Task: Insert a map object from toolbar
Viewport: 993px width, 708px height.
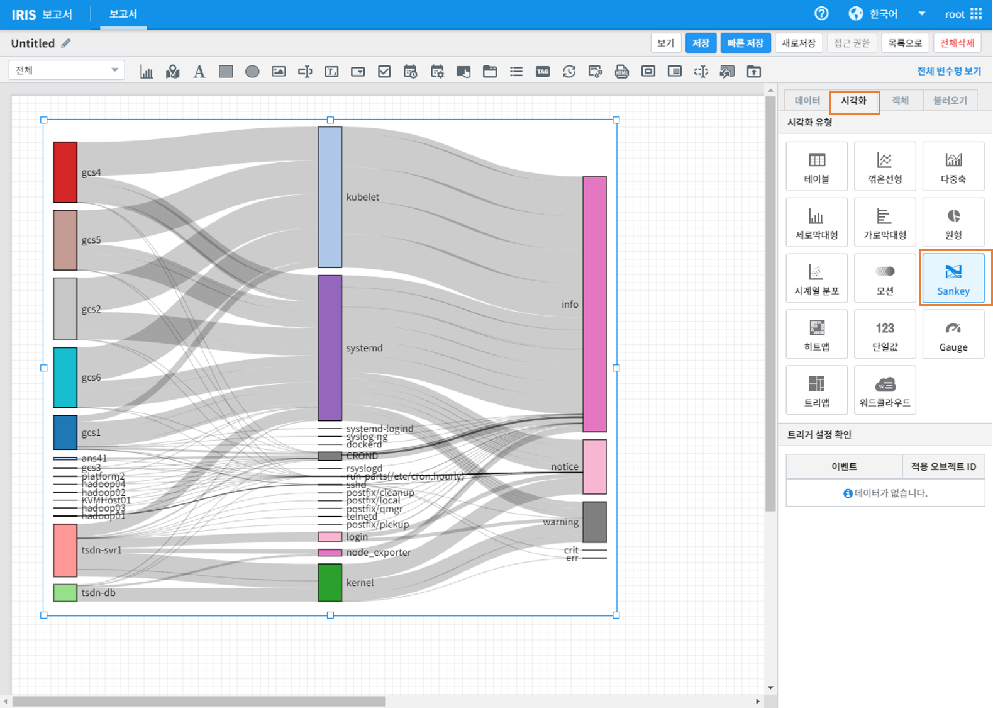Action: 173,72
